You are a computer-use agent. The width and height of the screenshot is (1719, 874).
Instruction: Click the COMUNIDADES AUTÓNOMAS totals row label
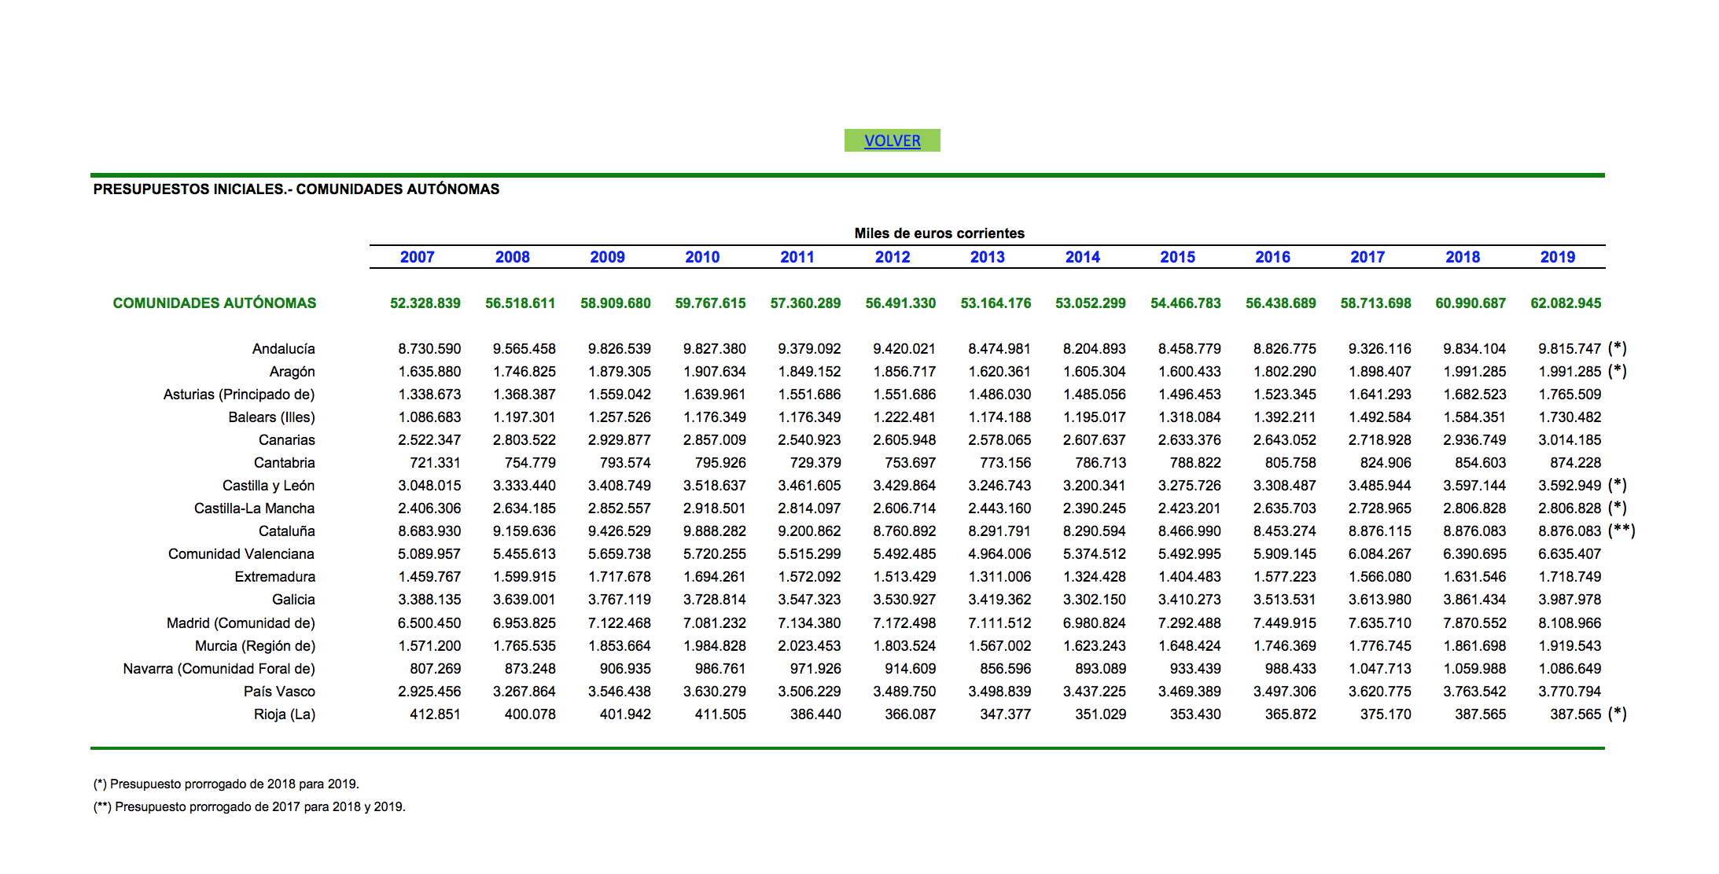tap(215, 303)
